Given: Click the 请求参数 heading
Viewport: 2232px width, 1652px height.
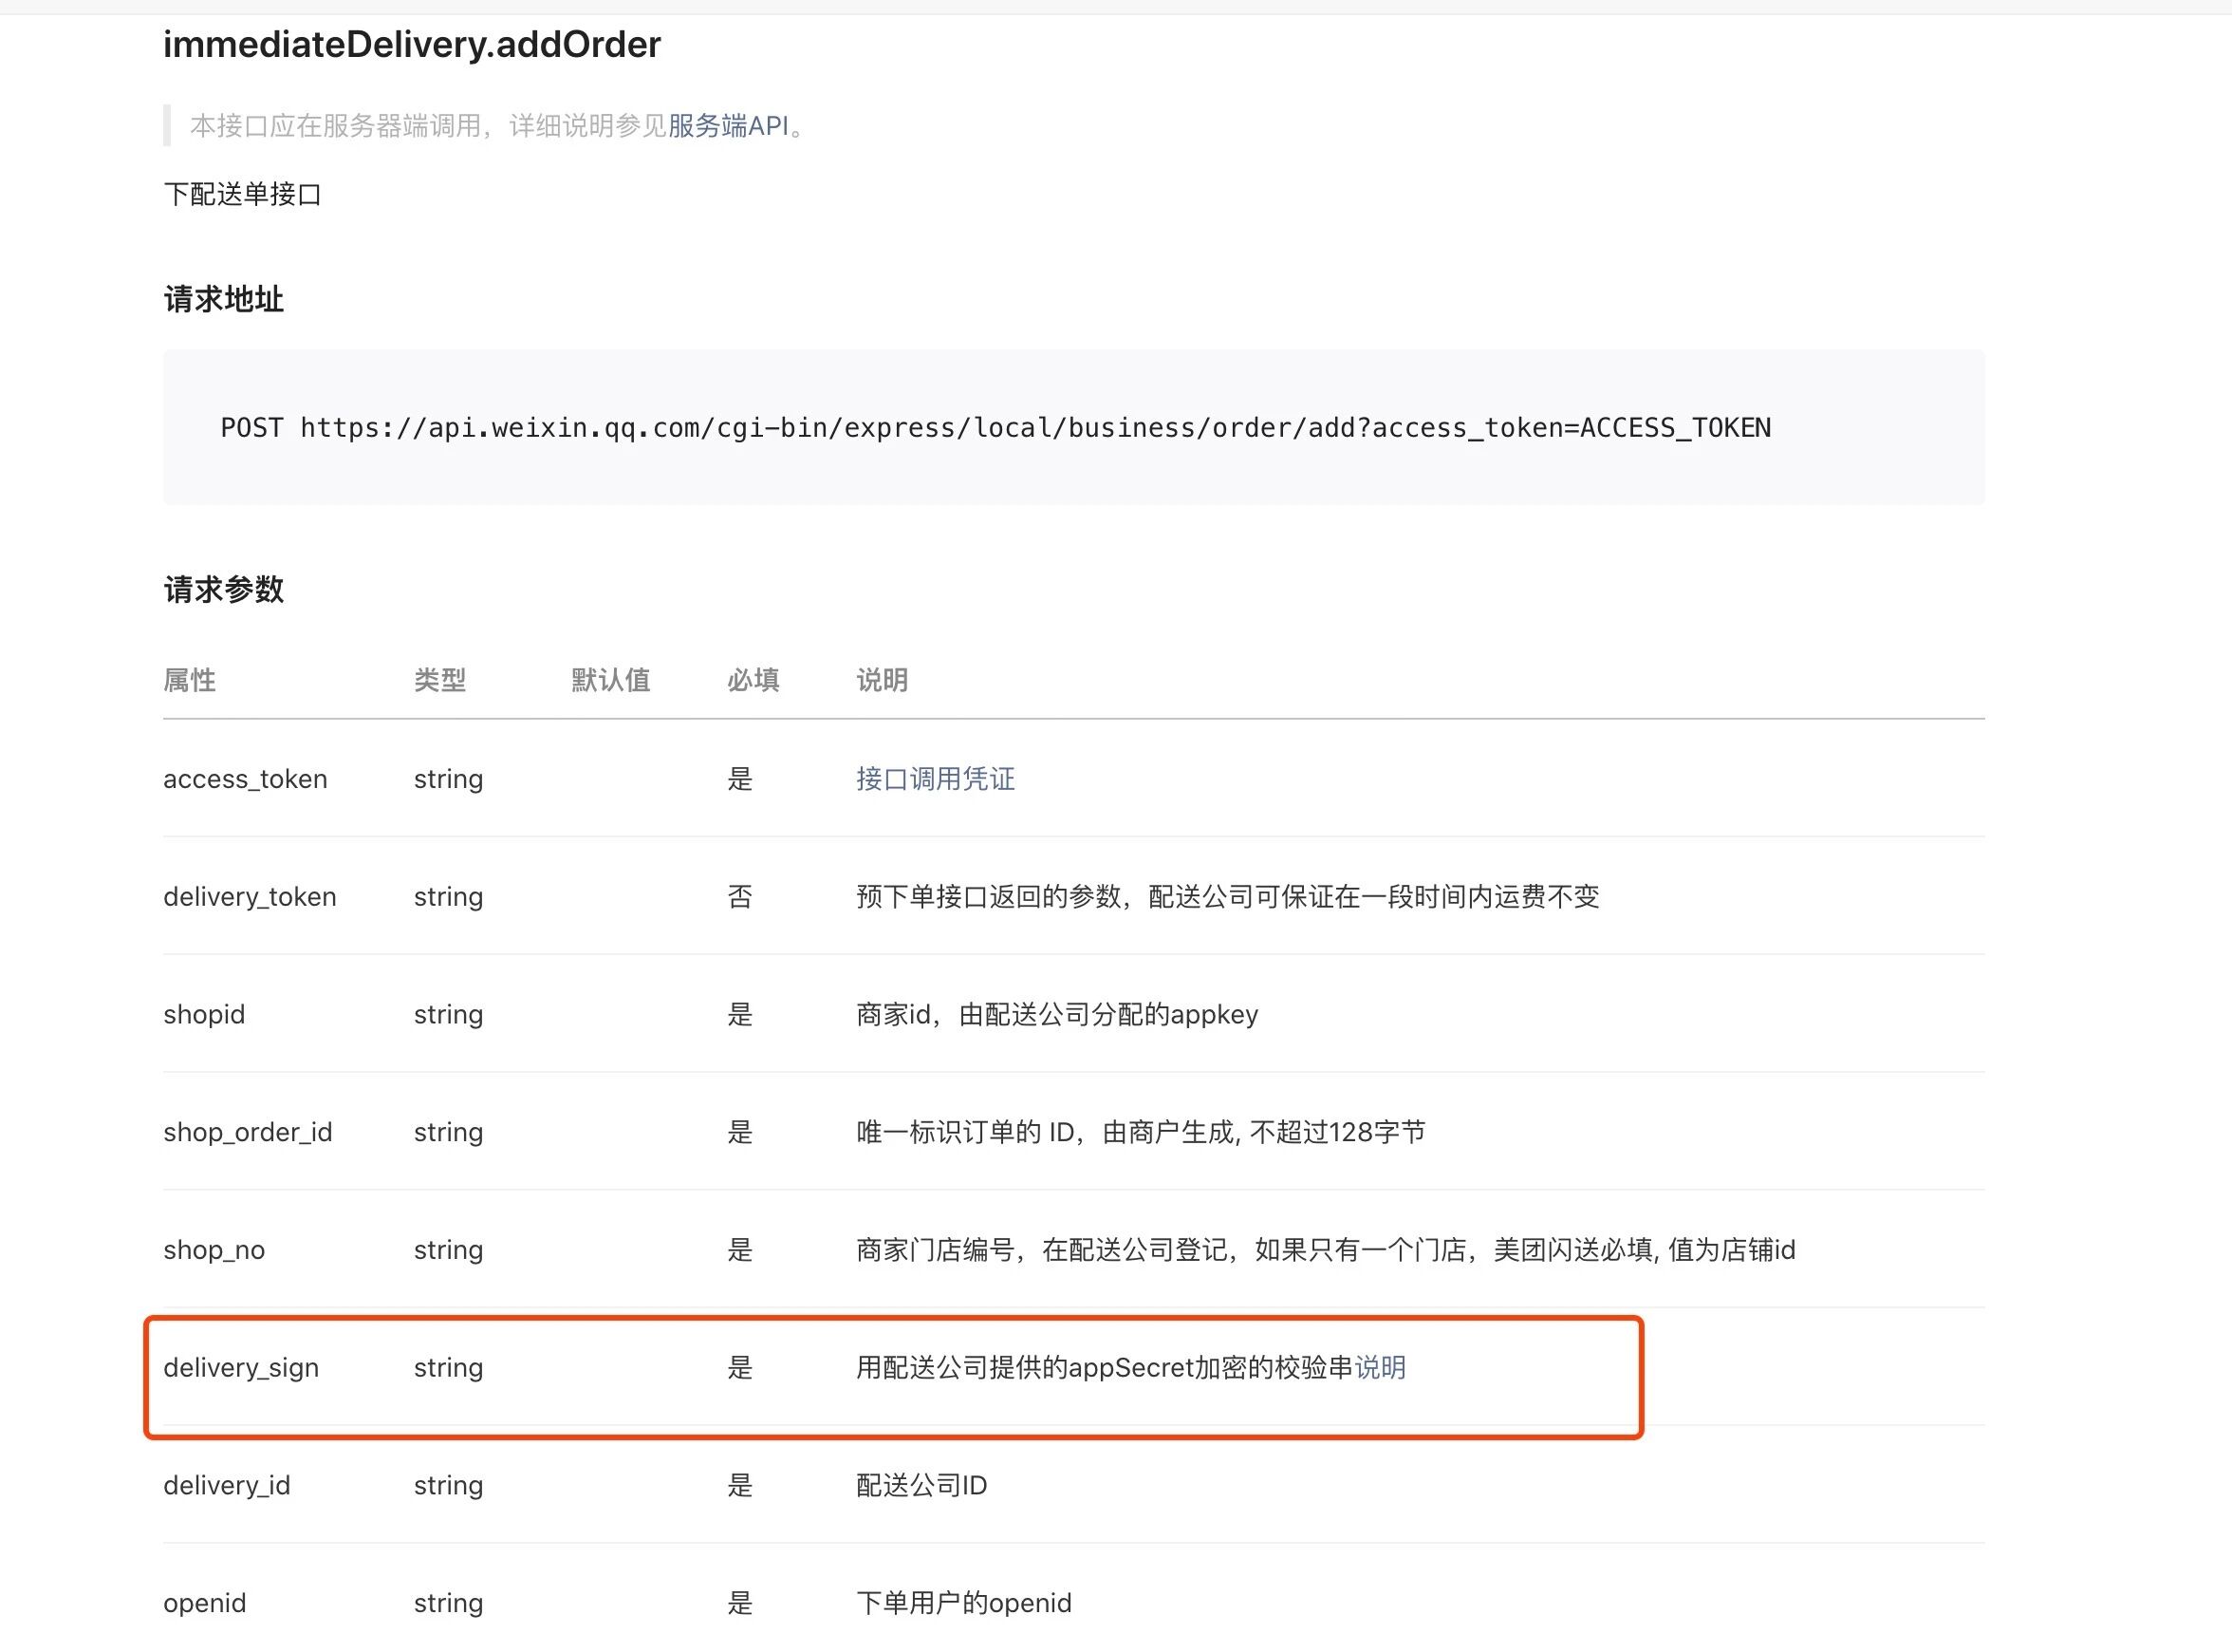Looking at the screenshot, I should (x=224, y=589).
